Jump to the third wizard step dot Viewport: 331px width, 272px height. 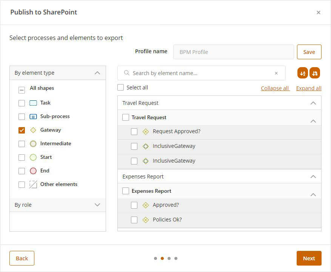tap(169, 258)
